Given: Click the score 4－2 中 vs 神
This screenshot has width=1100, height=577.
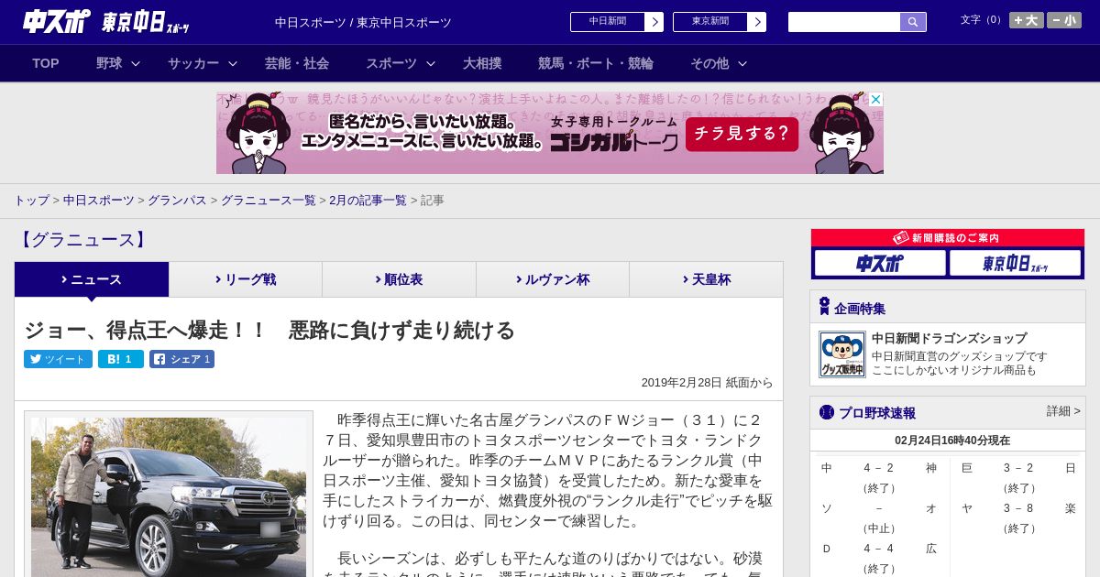Looking at the screenshot, I should pos(878,468).
